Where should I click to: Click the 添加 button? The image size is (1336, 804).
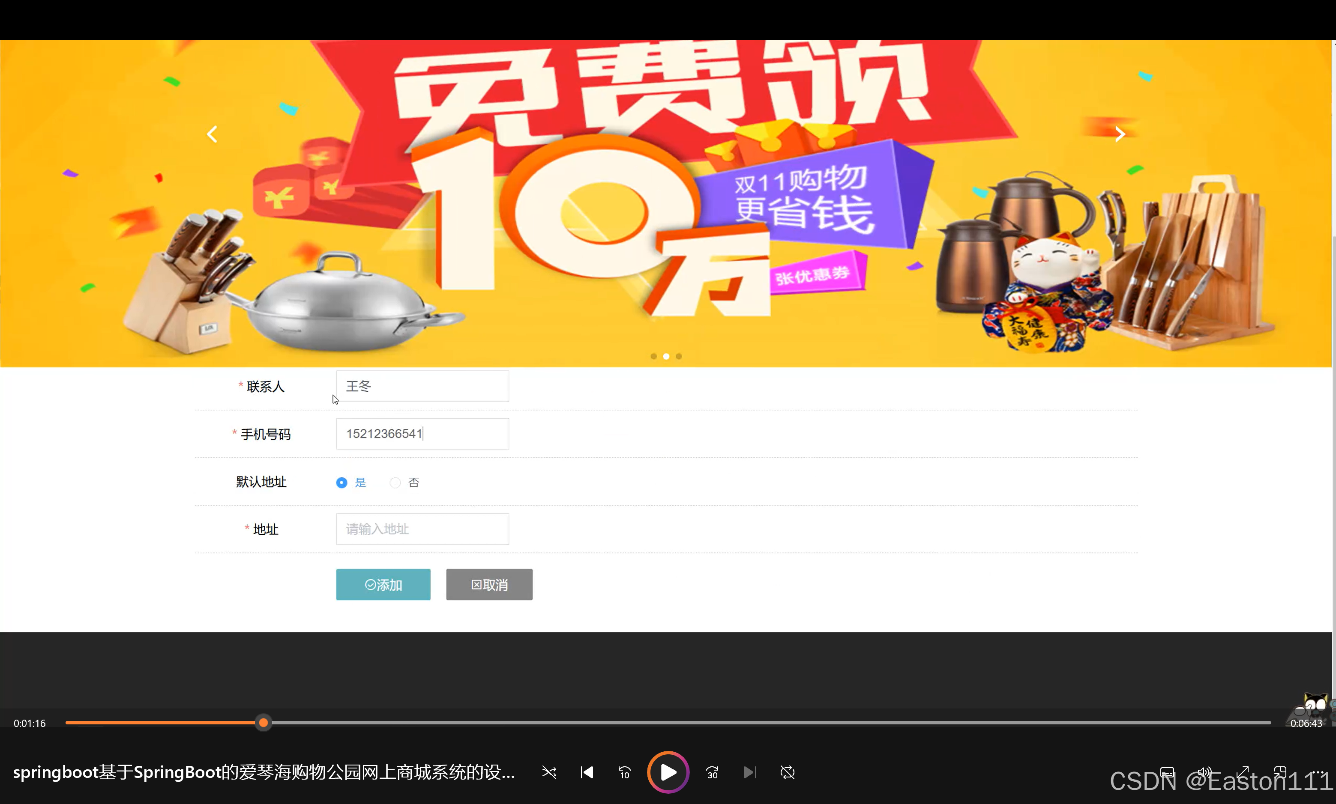point(383,584)
